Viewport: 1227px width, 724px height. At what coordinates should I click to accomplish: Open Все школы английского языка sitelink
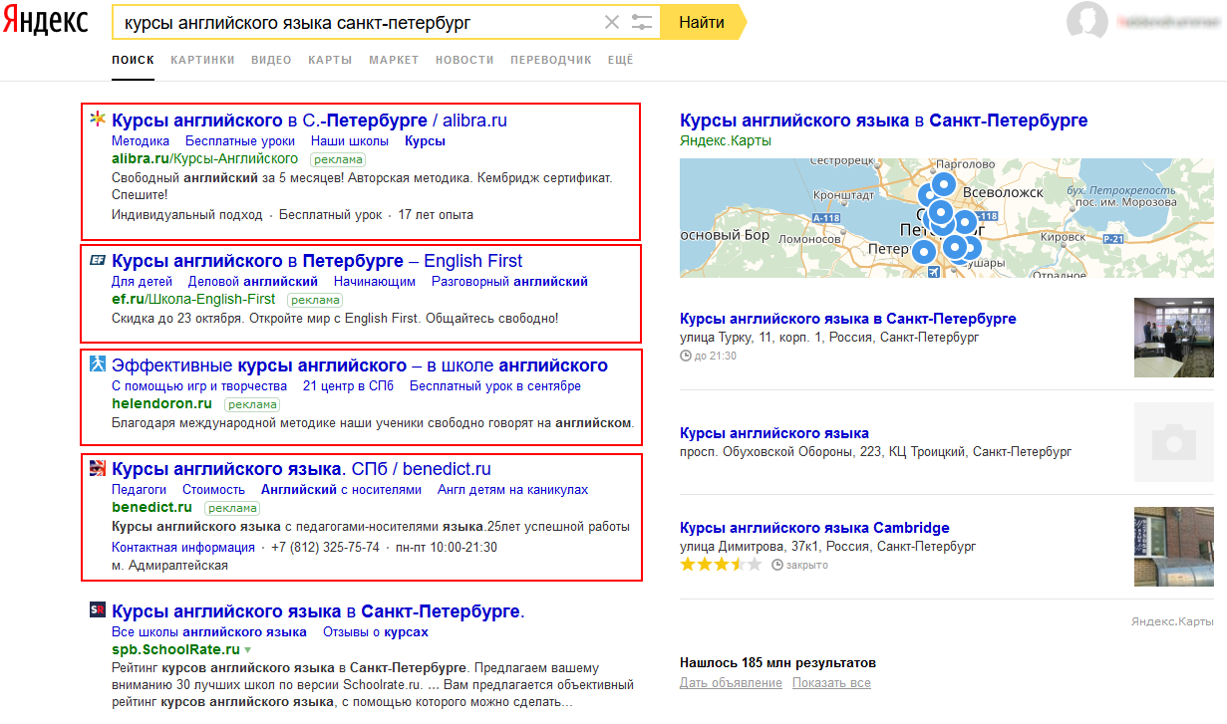tap(209, 632)
